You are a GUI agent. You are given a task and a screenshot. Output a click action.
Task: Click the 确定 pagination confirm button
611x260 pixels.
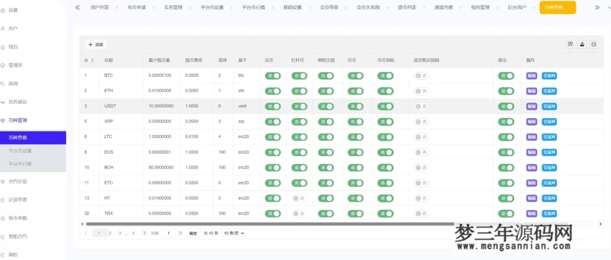tap(193, 233)
